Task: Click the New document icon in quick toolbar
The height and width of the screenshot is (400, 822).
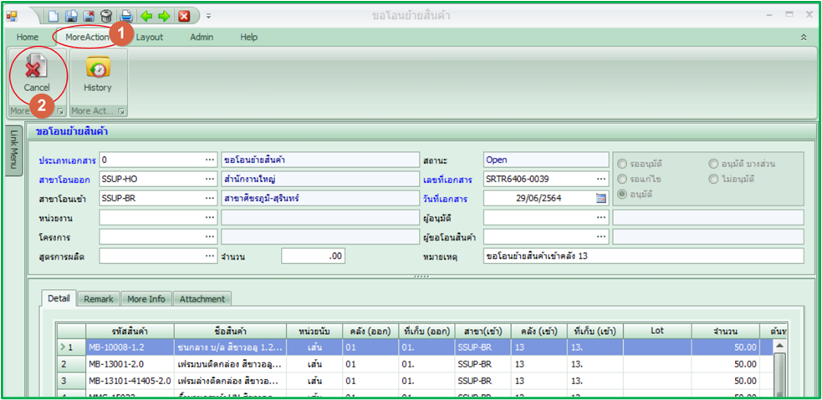Action: 54,16
